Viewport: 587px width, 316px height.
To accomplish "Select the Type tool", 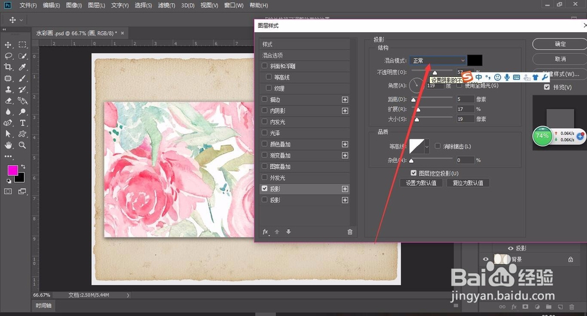I will pyautogui.click(x=22, y=123).
